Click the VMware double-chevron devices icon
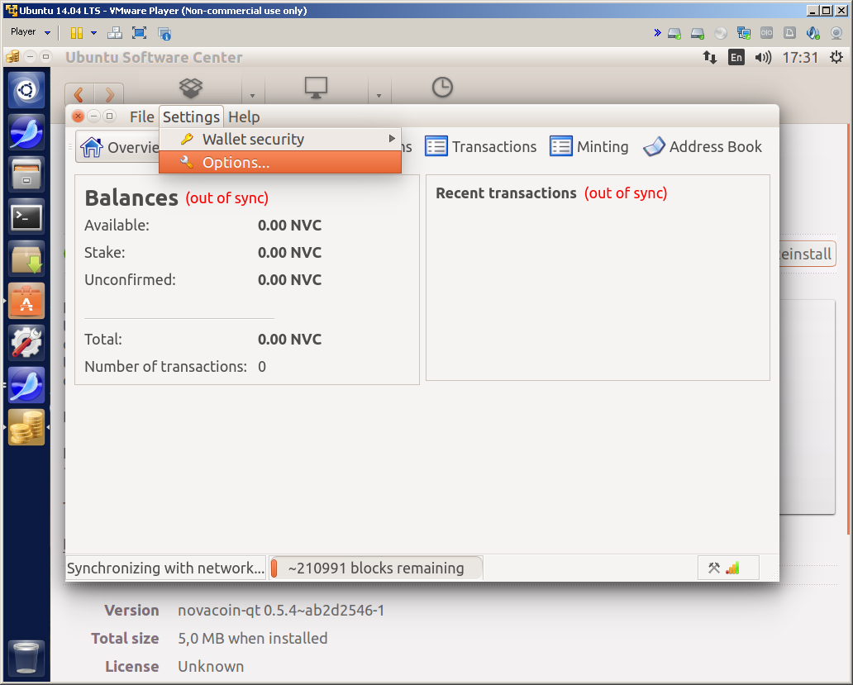 (657, 33)
